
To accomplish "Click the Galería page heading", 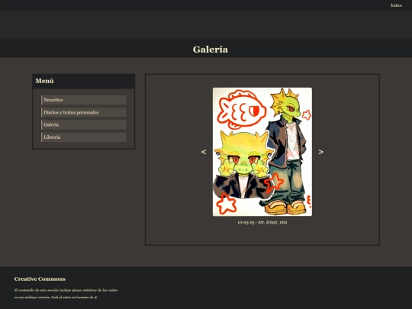I will click(211, 49).
